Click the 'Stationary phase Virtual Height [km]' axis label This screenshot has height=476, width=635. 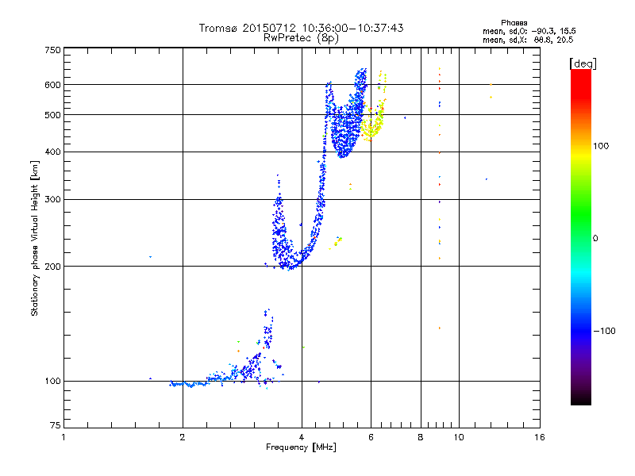(35, 238)
